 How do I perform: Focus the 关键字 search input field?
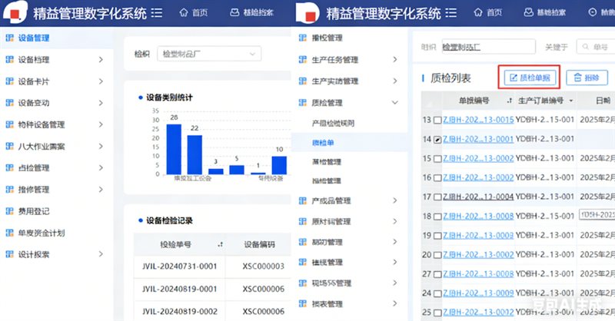pyautogui.click(x=595, y=47)
